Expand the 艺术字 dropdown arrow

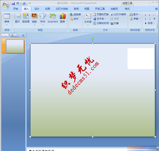106,19
